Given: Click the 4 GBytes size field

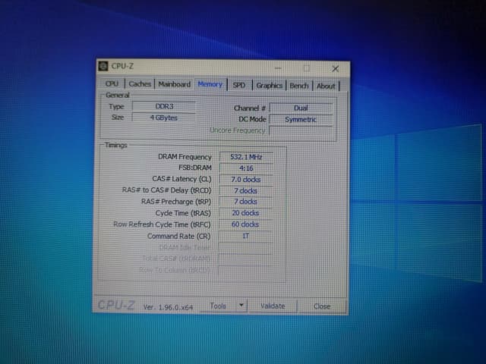Looking at the screenshot, I should 164,118.
